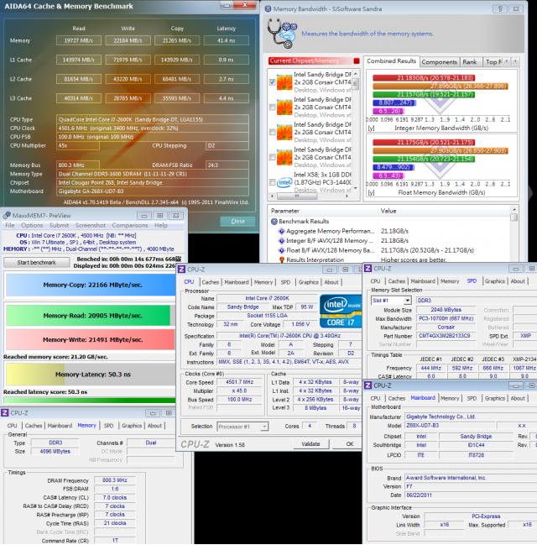
Task: Check the third Intel Sandy Bridge result checkbox
Action: point(273,132)
